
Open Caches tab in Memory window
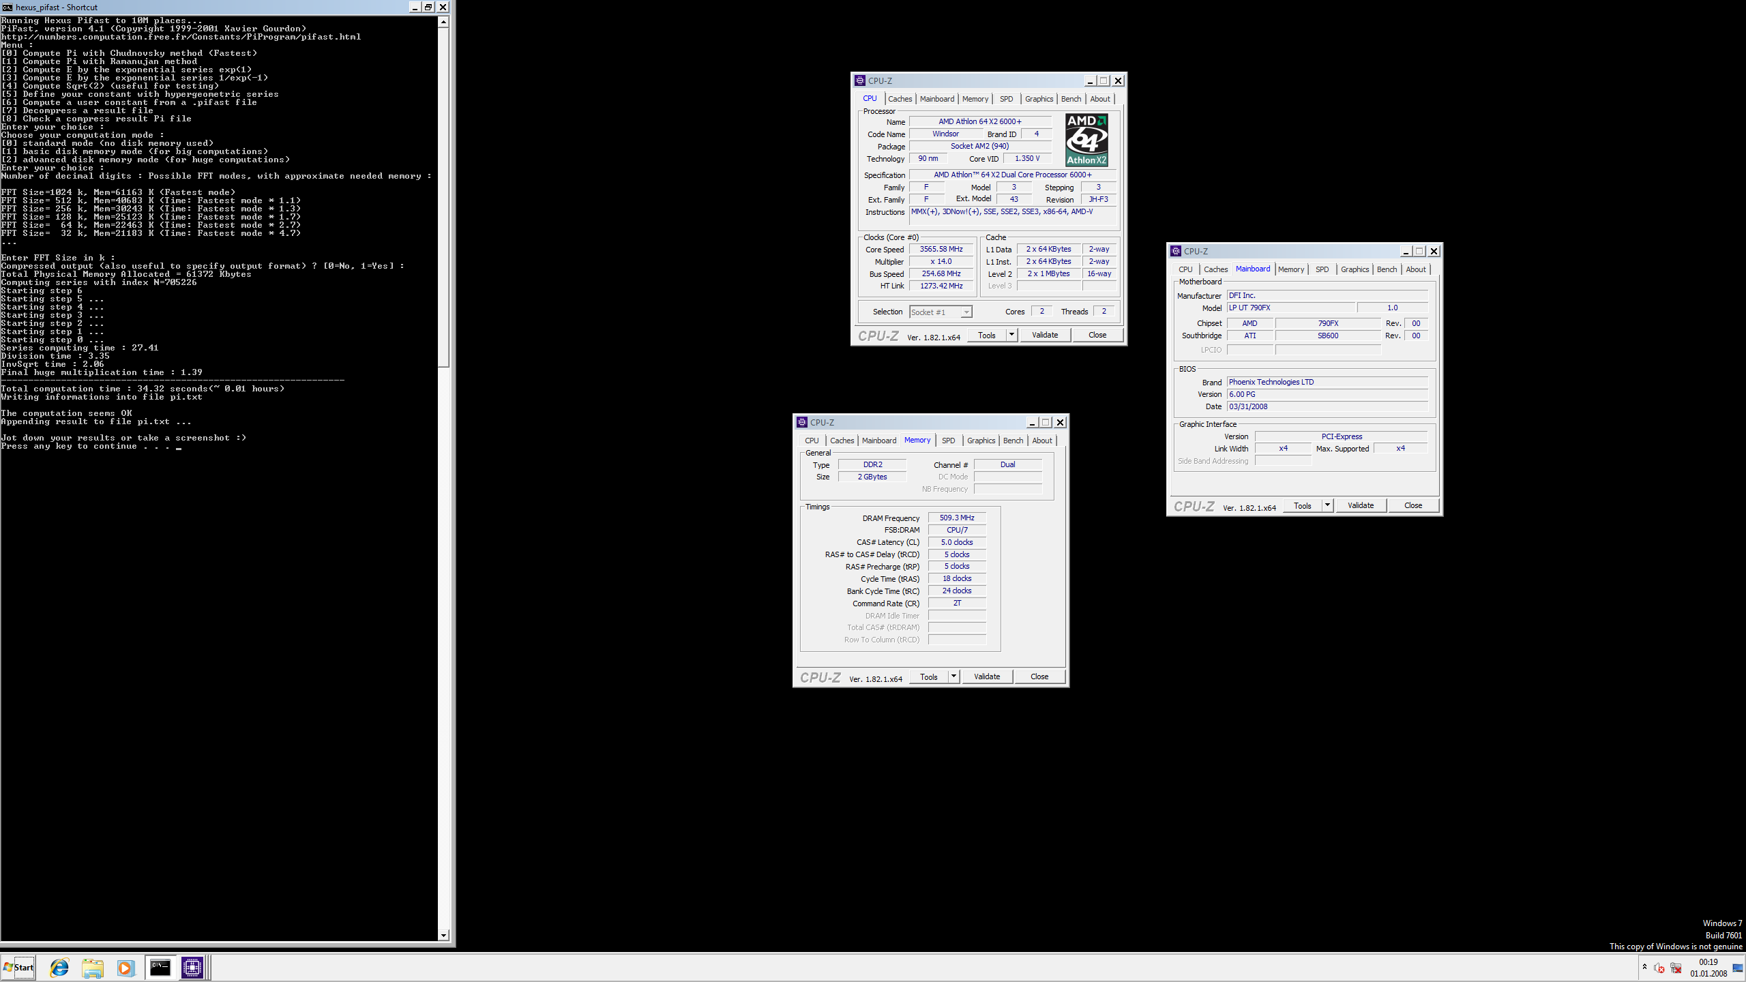point(842,441)
